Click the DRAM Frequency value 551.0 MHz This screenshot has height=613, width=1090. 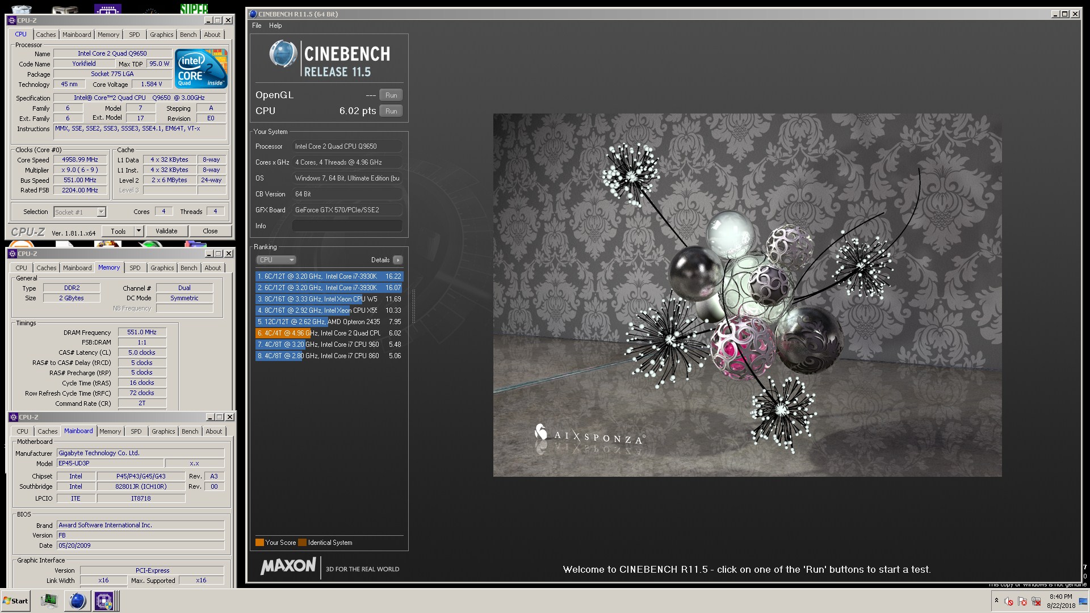[x=142, y=332]
